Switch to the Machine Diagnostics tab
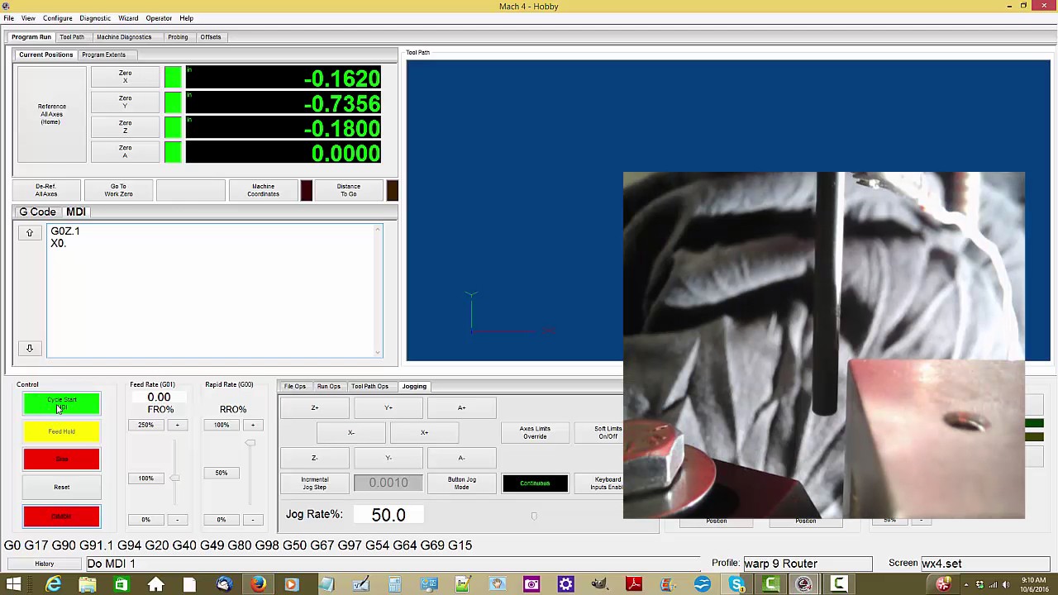The image size is (1058, 595). (x=124, y=36)
